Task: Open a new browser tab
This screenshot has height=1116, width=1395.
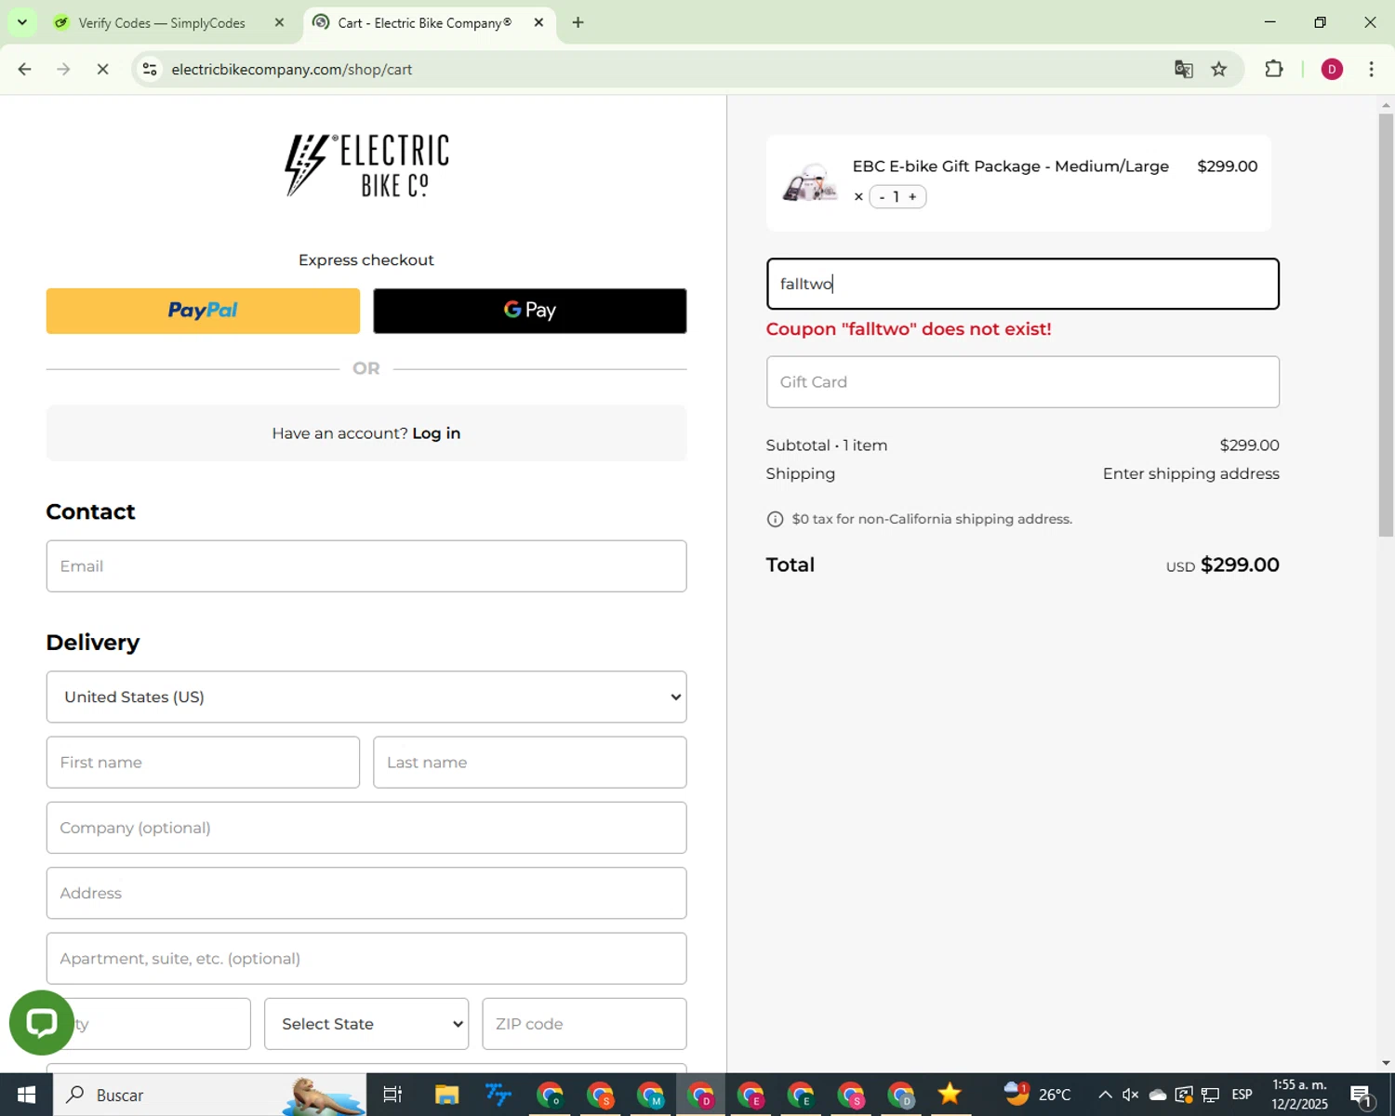Action: coord(578,22)
